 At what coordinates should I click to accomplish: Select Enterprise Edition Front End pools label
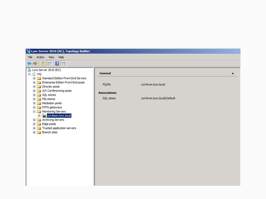pyautogui.click(x=63, y=82)
